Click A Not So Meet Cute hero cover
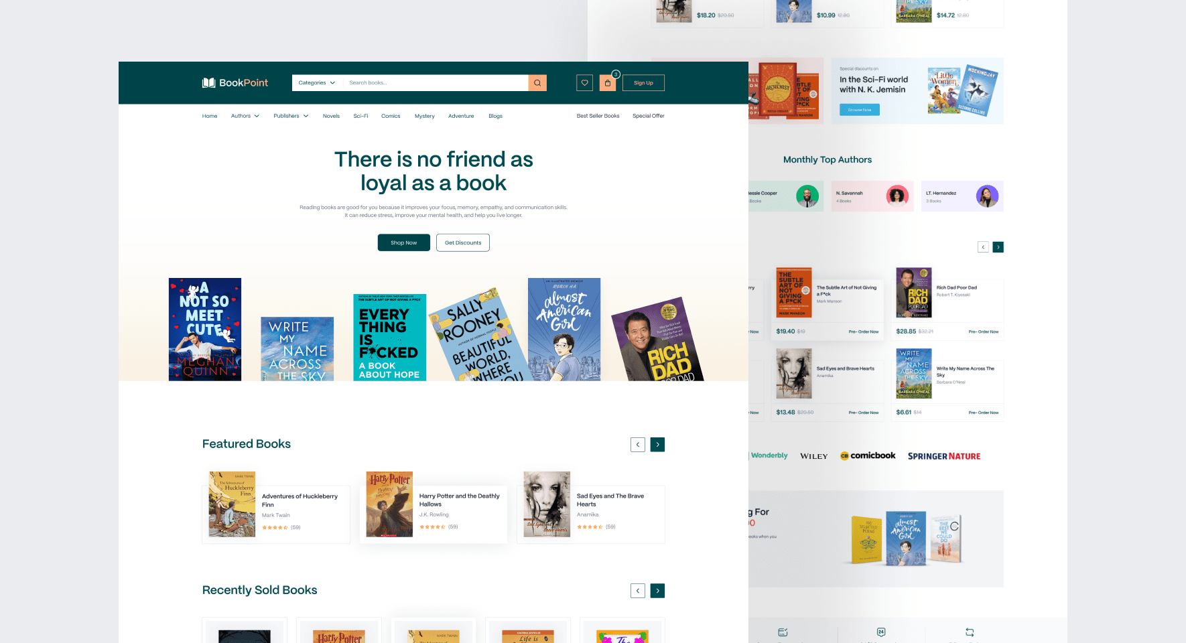Screen dimensions: 1186x643 pyautogui.click(x=205, y=330)
